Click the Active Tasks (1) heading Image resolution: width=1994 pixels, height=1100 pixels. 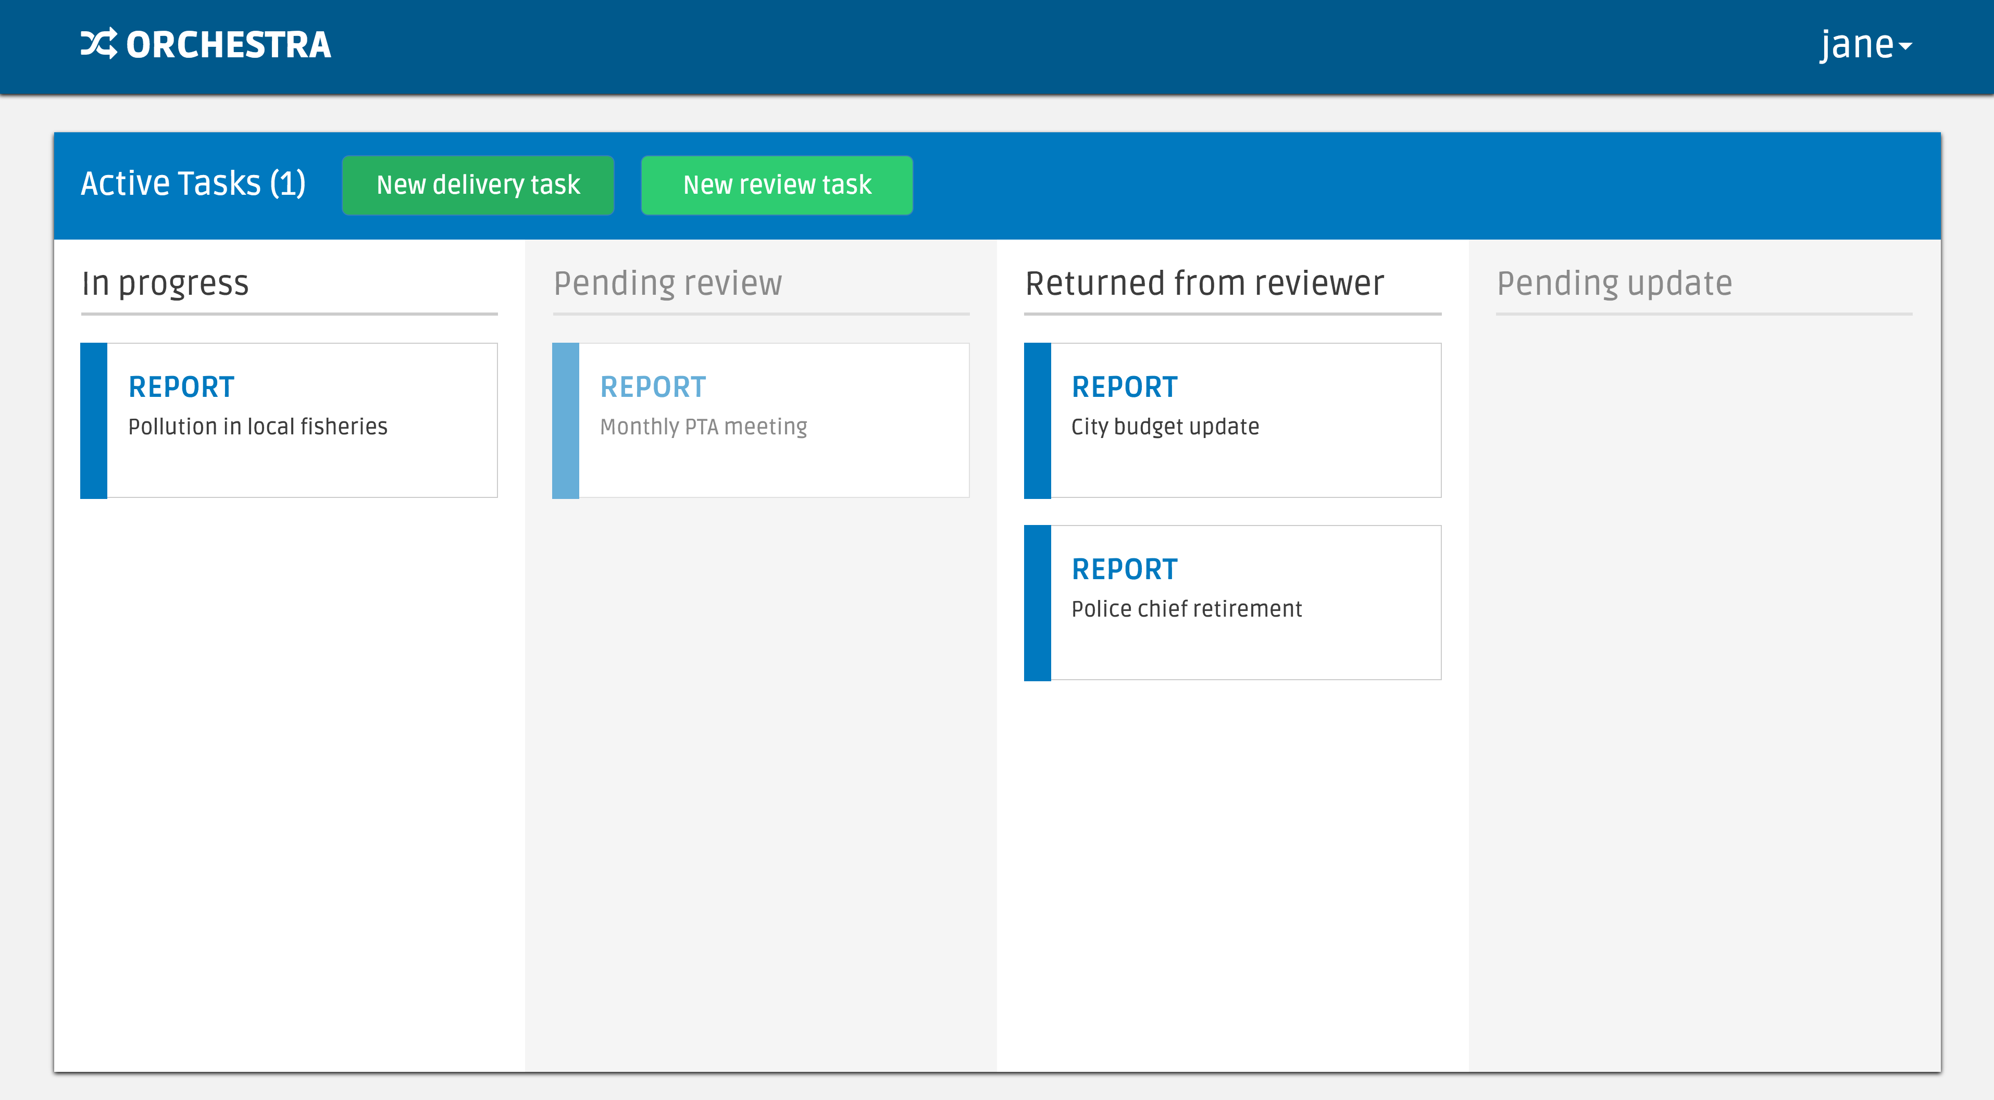tap(194, 183)
